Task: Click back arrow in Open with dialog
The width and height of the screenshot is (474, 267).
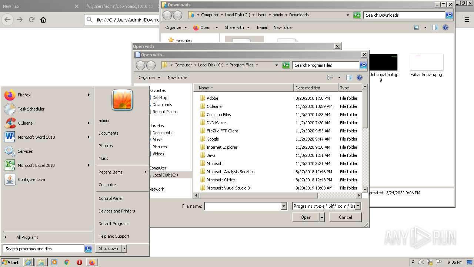Action: coord(140,65)
